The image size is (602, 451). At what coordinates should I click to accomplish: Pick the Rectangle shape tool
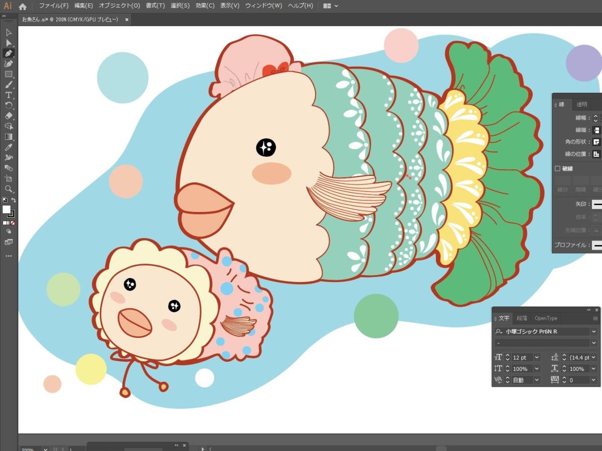pyautogui.click(x=9, y=74)
